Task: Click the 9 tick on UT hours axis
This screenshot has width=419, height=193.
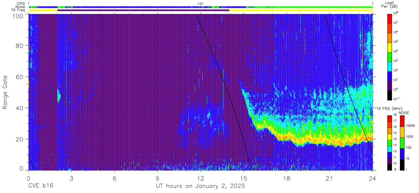Action: point(157,178)
